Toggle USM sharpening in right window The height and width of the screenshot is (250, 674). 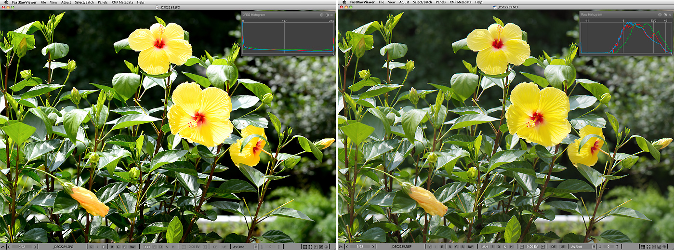pos(484,247)
